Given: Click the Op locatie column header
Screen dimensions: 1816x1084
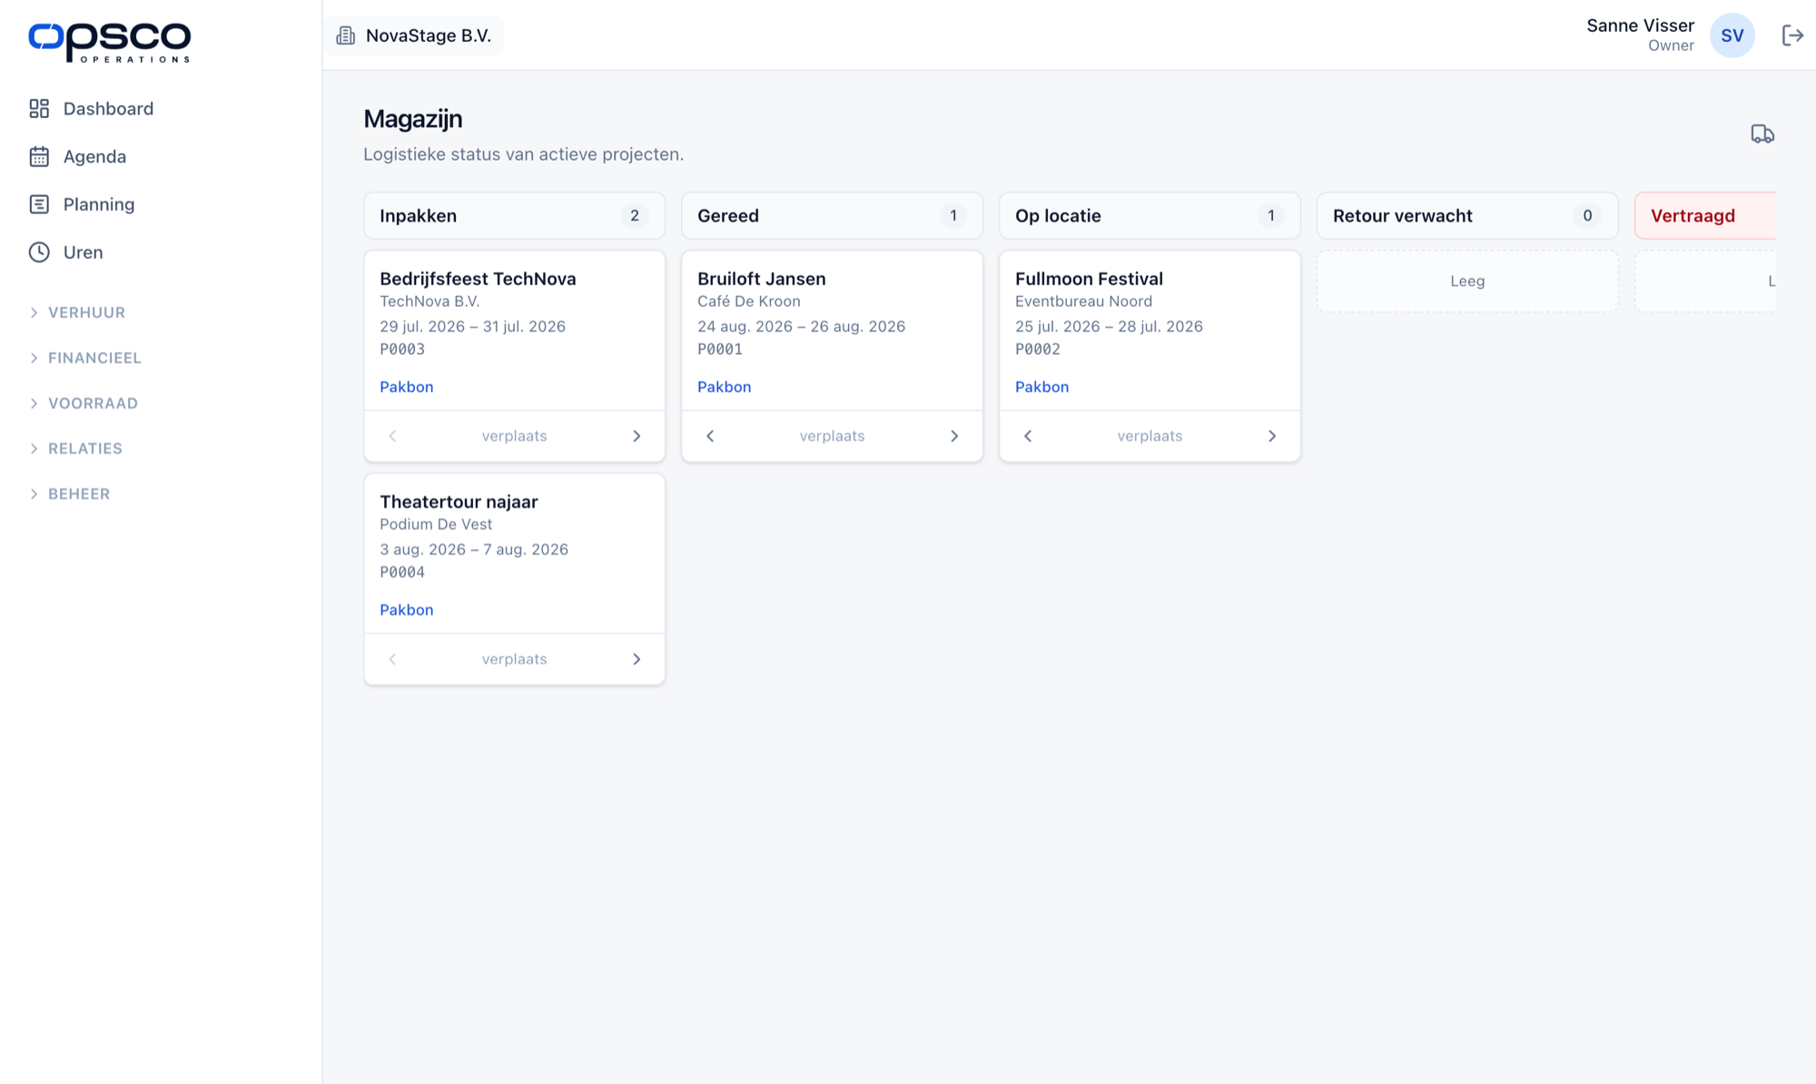Looking at the screenshot, I should coord(1150,216).
